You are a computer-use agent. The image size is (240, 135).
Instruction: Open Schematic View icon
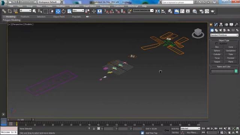[188, 11]
